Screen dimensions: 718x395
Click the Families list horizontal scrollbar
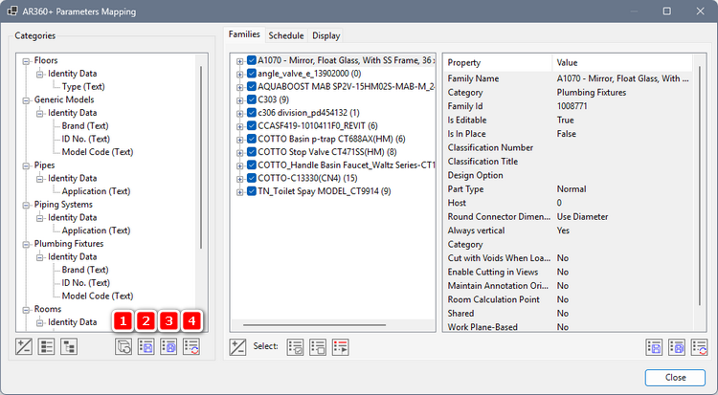pos(314,325)
